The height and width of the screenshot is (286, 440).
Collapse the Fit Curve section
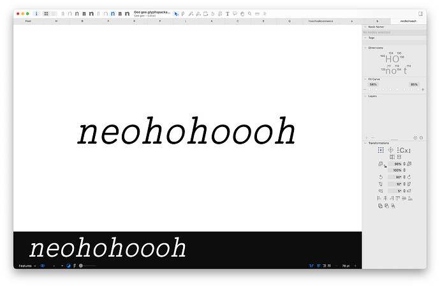coord(365,79)
